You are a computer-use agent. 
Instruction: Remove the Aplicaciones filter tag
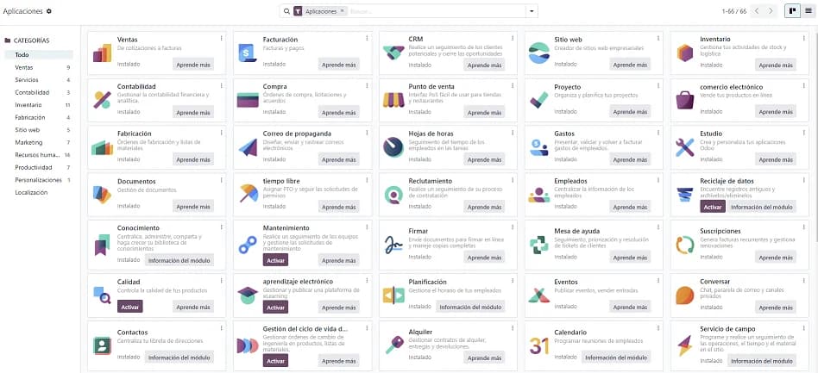point(342,10)
